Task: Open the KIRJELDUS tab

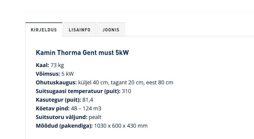Action: click(x=44, y=30)
